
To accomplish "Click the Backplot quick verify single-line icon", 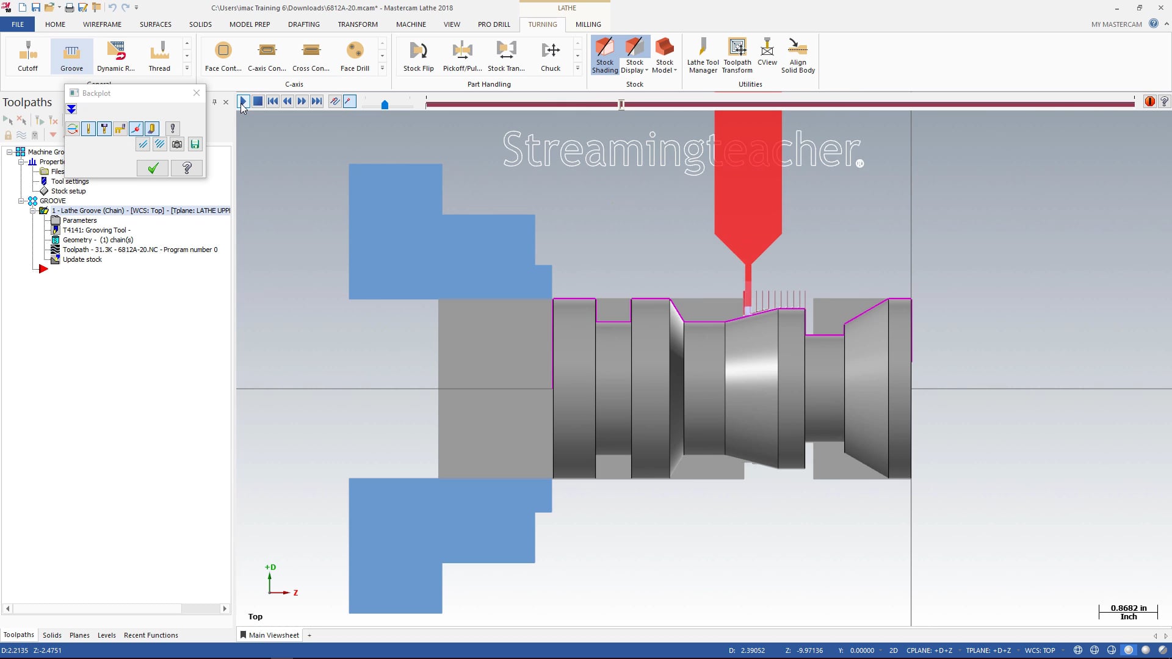I will tap(143, 144).
